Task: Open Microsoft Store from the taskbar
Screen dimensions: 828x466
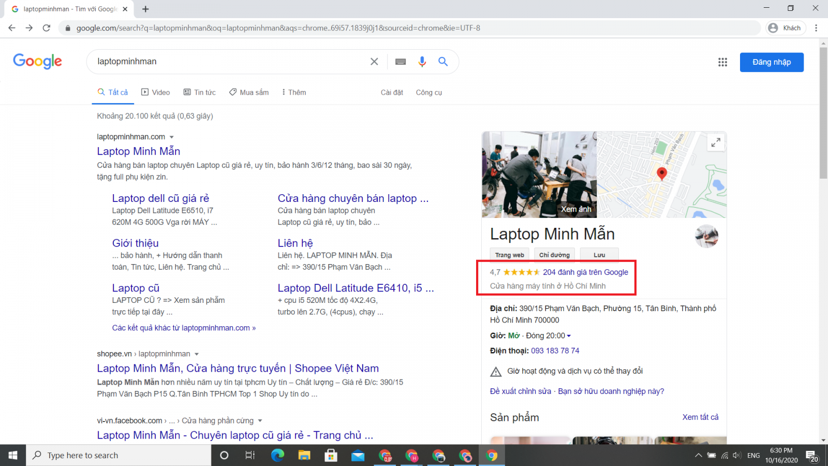Action: pos(331,455)
